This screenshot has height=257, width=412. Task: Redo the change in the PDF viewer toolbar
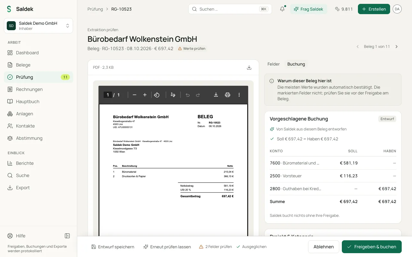tap(198, 95)
